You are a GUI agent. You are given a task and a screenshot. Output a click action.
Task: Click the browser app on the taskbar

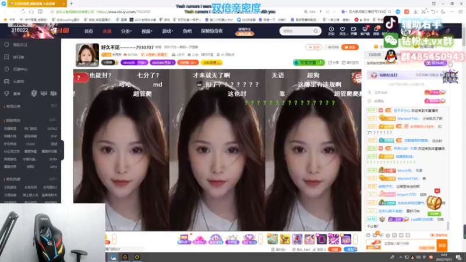(x=114, y=257)
